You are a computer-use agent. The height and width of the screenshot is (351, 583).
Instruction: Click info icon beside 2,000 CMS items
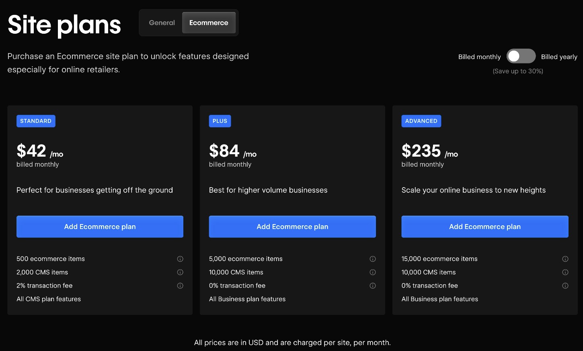pos(180,272)
